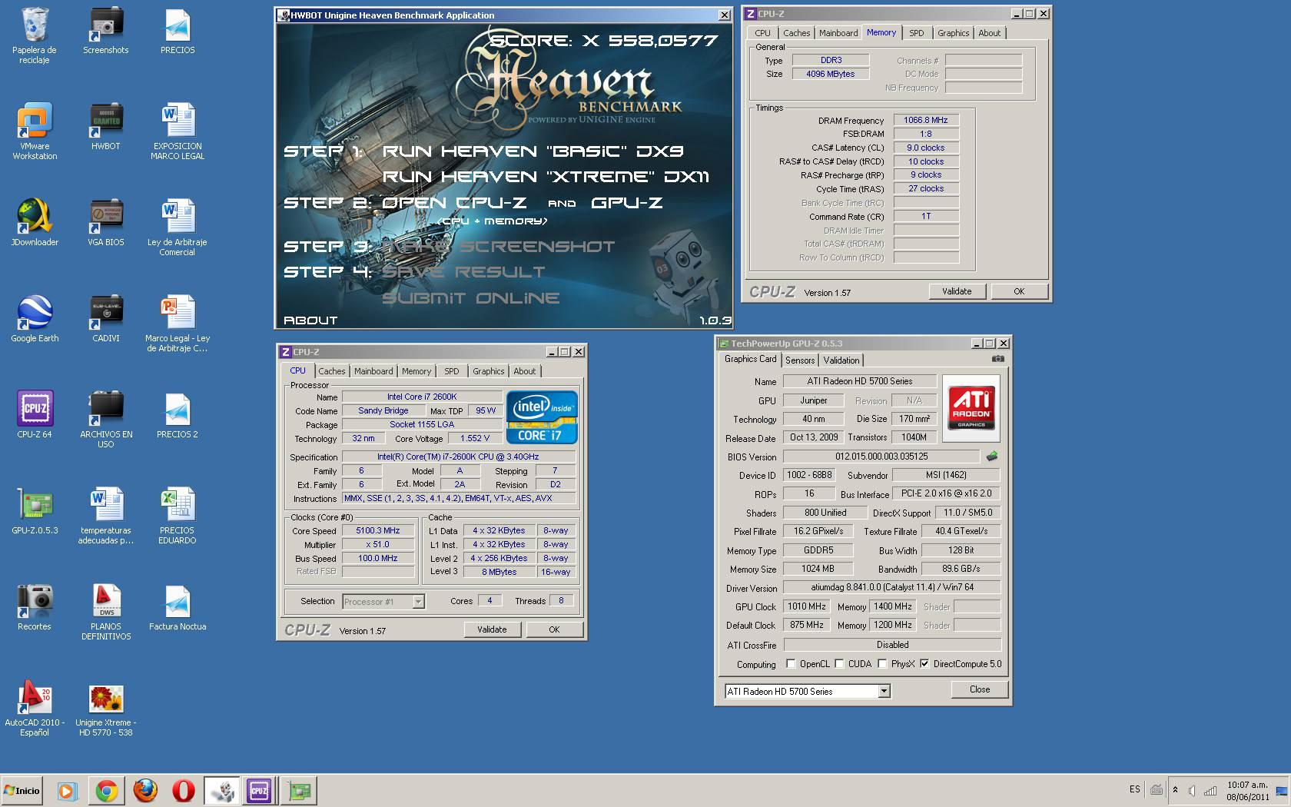
Task: Open the Inicio start menu
Action: click(22, 790)
